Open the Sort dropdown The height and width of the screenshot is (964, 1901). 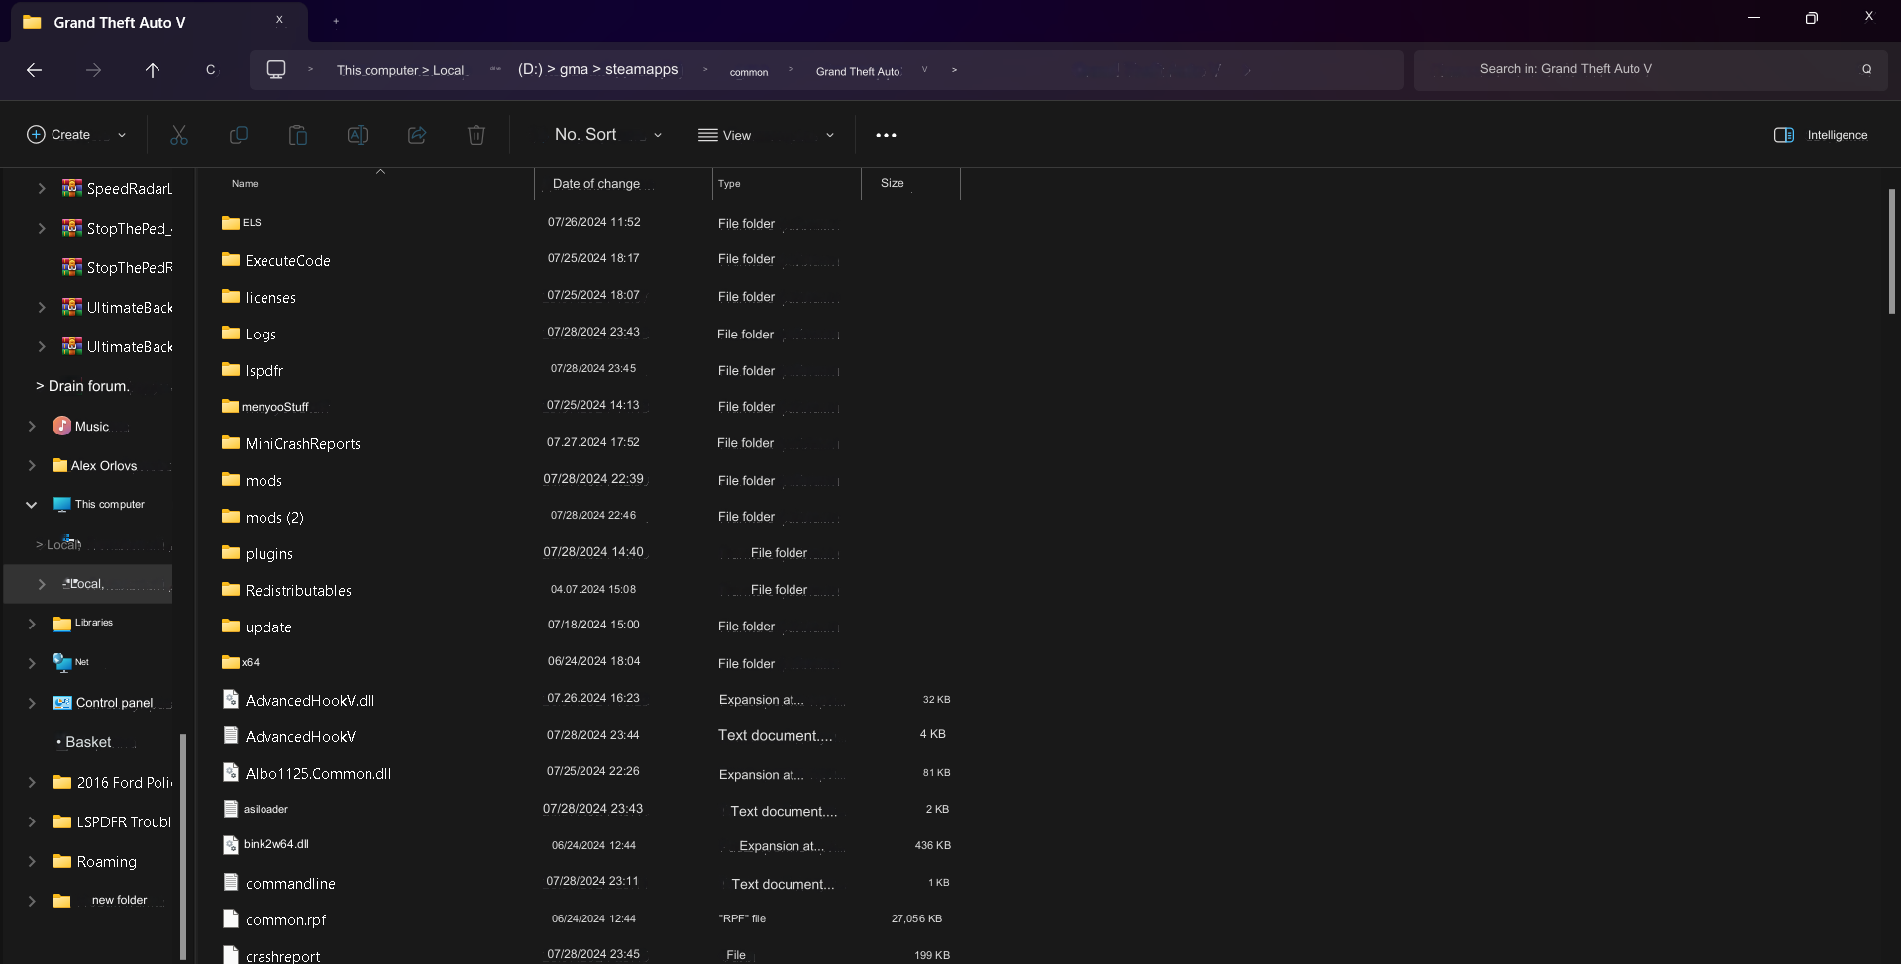pos(607,135)
